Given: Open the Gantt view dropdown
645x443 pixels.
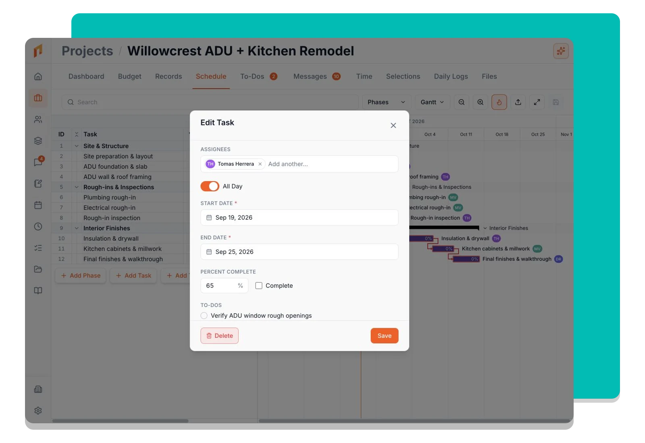Looking at the screenshot, I should tap(432, 102).
